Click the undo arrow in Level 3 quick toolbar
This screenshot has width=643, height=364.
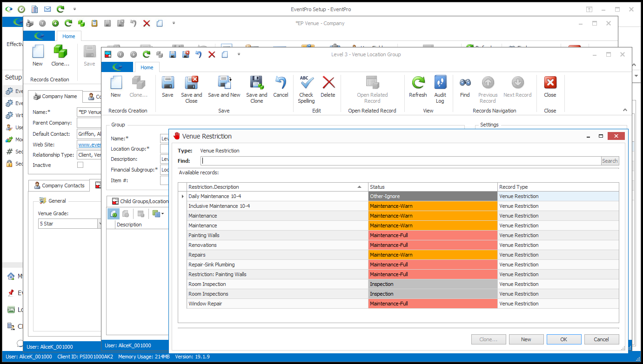199,54
